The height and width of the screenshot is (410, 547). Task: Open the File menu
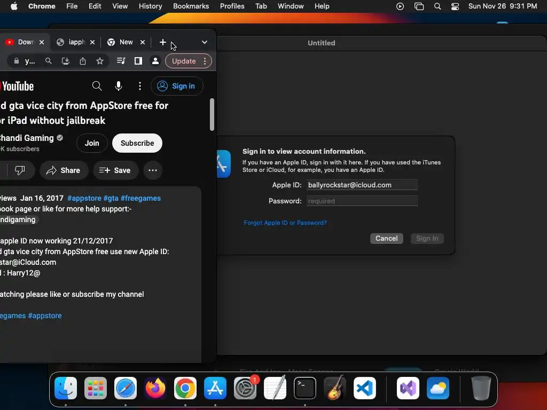[72, 6]
